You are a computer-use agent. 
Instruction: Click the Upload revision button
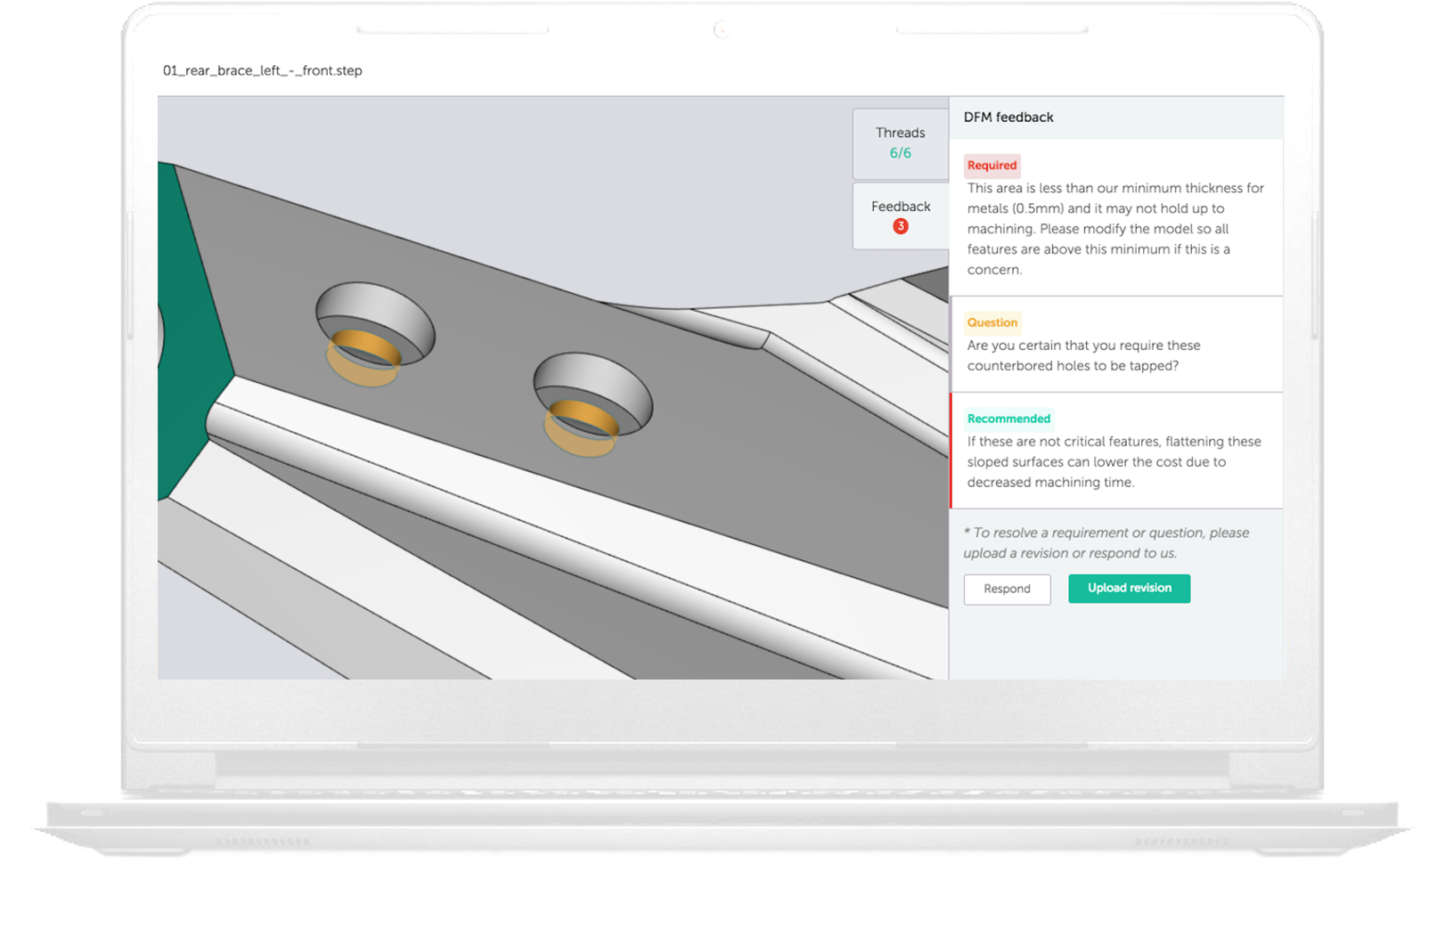tap(1129, 589)
